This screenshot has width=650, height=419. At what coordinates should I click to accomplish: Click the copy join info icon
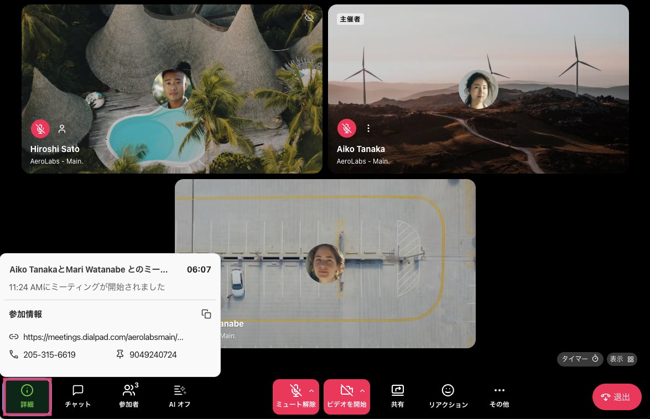(x=206, y=314)
